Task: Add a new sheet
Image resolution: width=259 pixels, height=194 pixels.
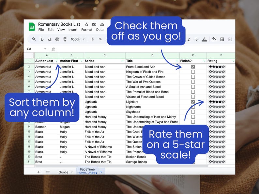Action: click(38, 172)
